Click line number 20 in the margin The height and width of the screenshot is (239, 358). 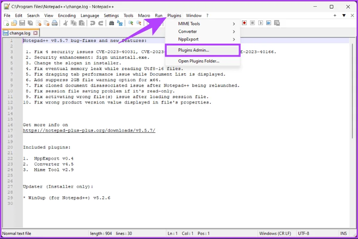(x=10, y=147)
